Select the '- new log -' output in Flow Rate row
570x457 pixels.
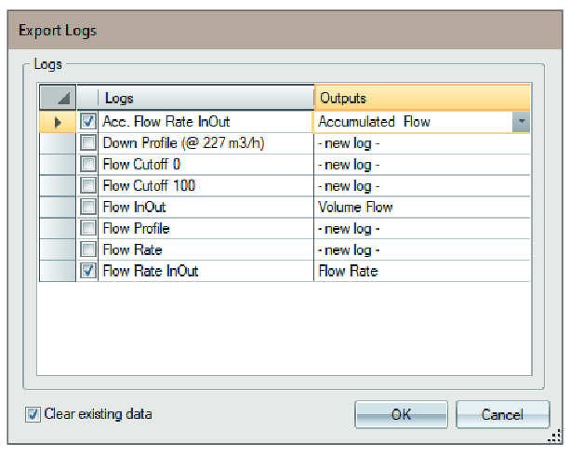tap(421, 250)
